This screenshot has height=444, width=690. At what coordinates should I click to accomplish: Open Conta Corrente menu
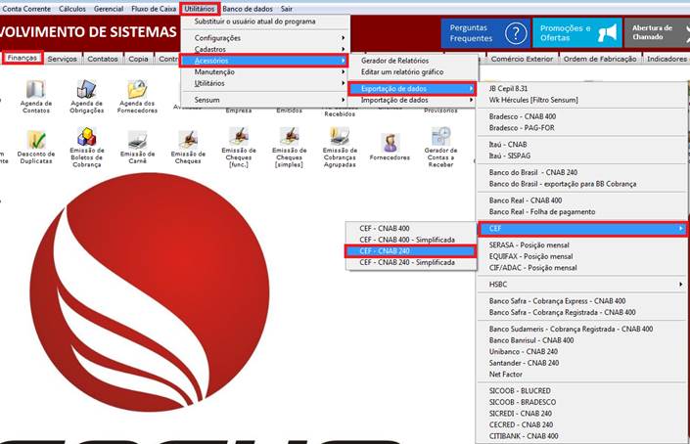click(26, 9)
